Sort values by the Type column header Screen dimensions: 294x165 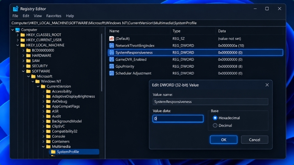click(193, 31)
